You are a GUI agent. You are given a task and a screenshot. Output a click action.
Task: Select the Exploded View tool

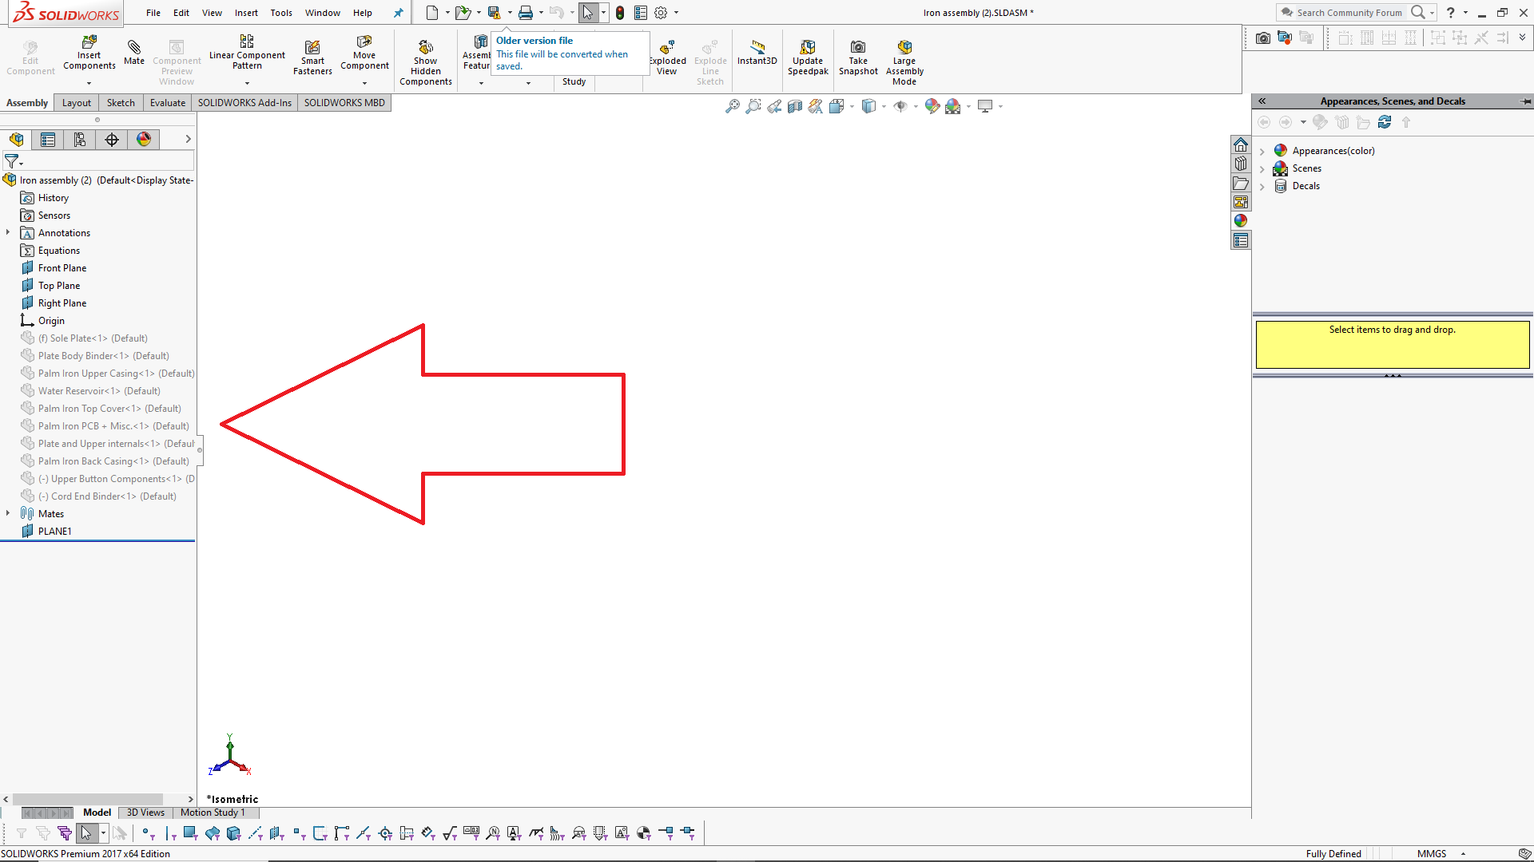tap(667, 48)
